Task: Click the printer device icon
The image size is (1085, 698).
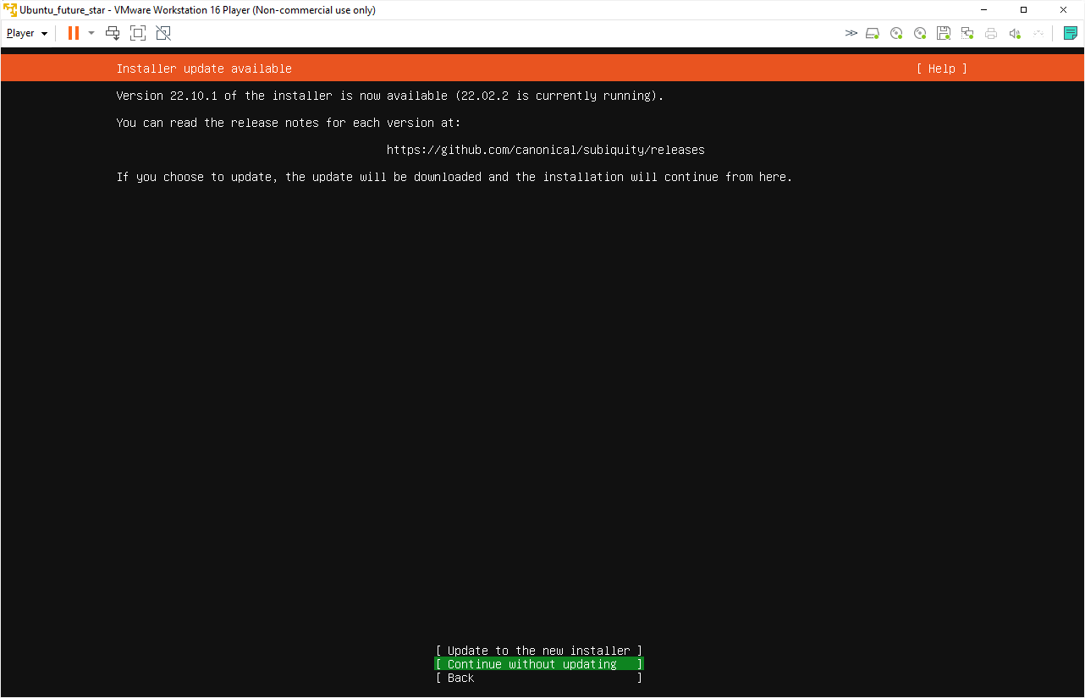Action: click(x=991, y=33)
